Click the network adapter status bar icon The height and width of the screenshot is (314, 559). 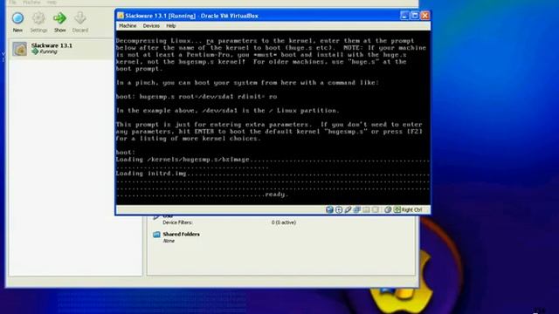(357, 209)
